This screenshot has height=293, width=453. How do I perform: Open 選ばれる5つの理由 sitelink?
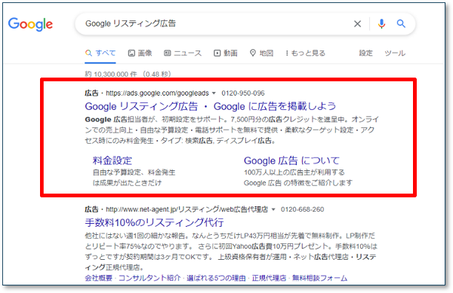[216, 278]
